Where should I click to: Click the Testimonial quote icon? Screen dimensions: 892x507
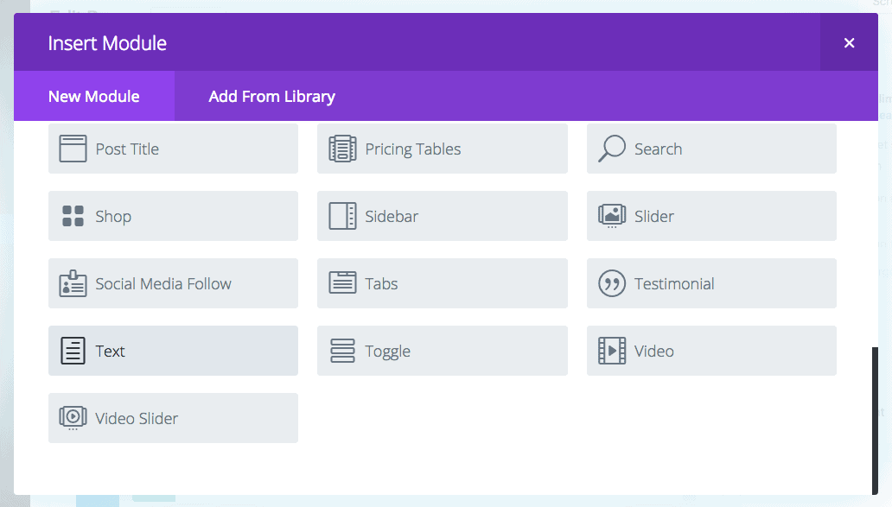tap(612, 283)
